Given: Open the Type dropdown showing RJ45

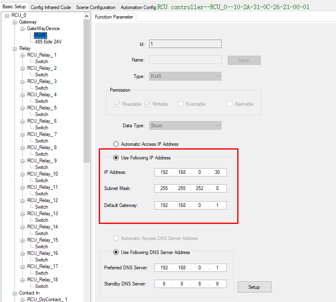Looking at the screenshot, I should pos(185,76).
